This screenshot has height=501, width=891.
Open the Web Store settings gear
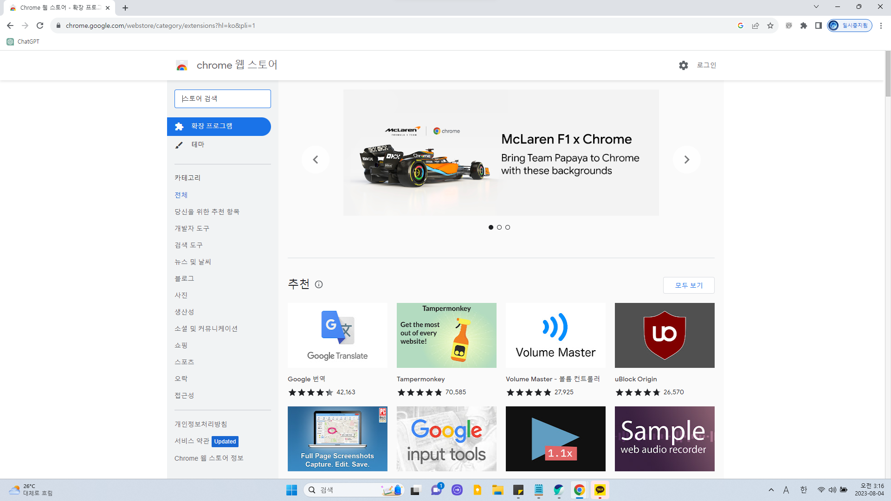tap(683, 65)
